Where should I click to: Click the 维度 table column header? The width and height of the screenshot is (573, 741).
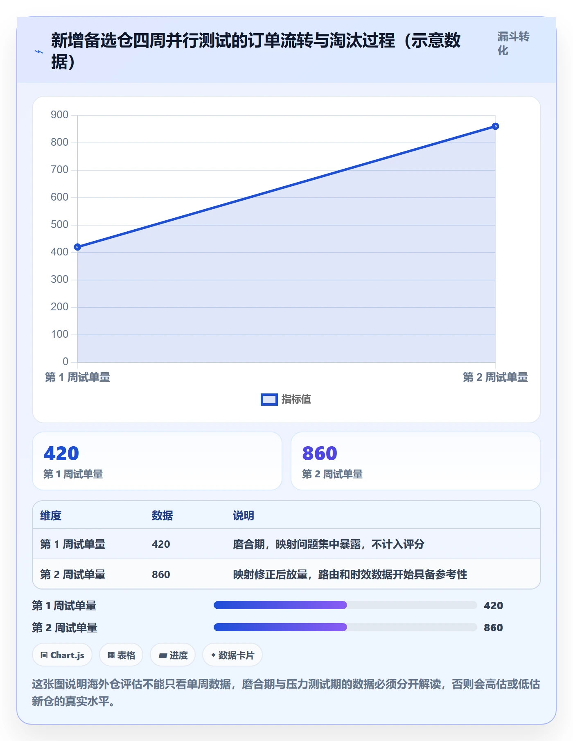pyautogui.click(x=51, y=515)
